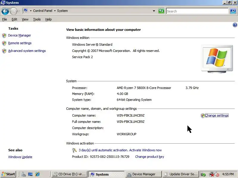Click Activate Windows now link
The image size is (238, 178).
click(x=145, y=150)
